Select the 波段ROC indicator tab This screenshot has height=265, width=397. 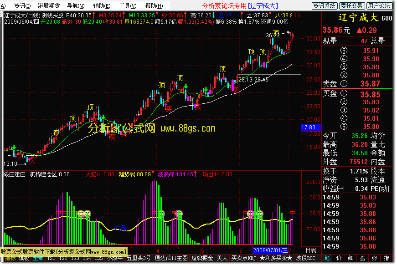click(x=306, y=258)
